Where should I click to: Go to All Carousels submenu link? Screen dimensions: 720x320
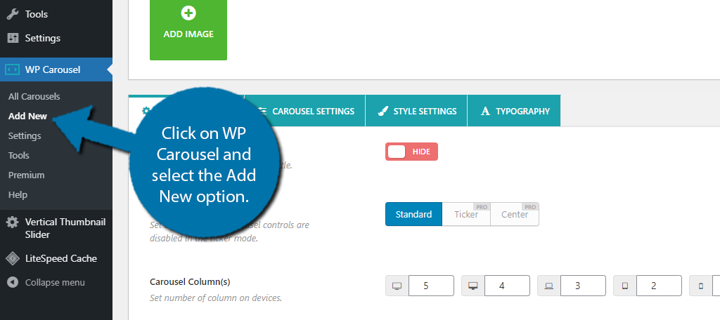[x=34, y=97]
